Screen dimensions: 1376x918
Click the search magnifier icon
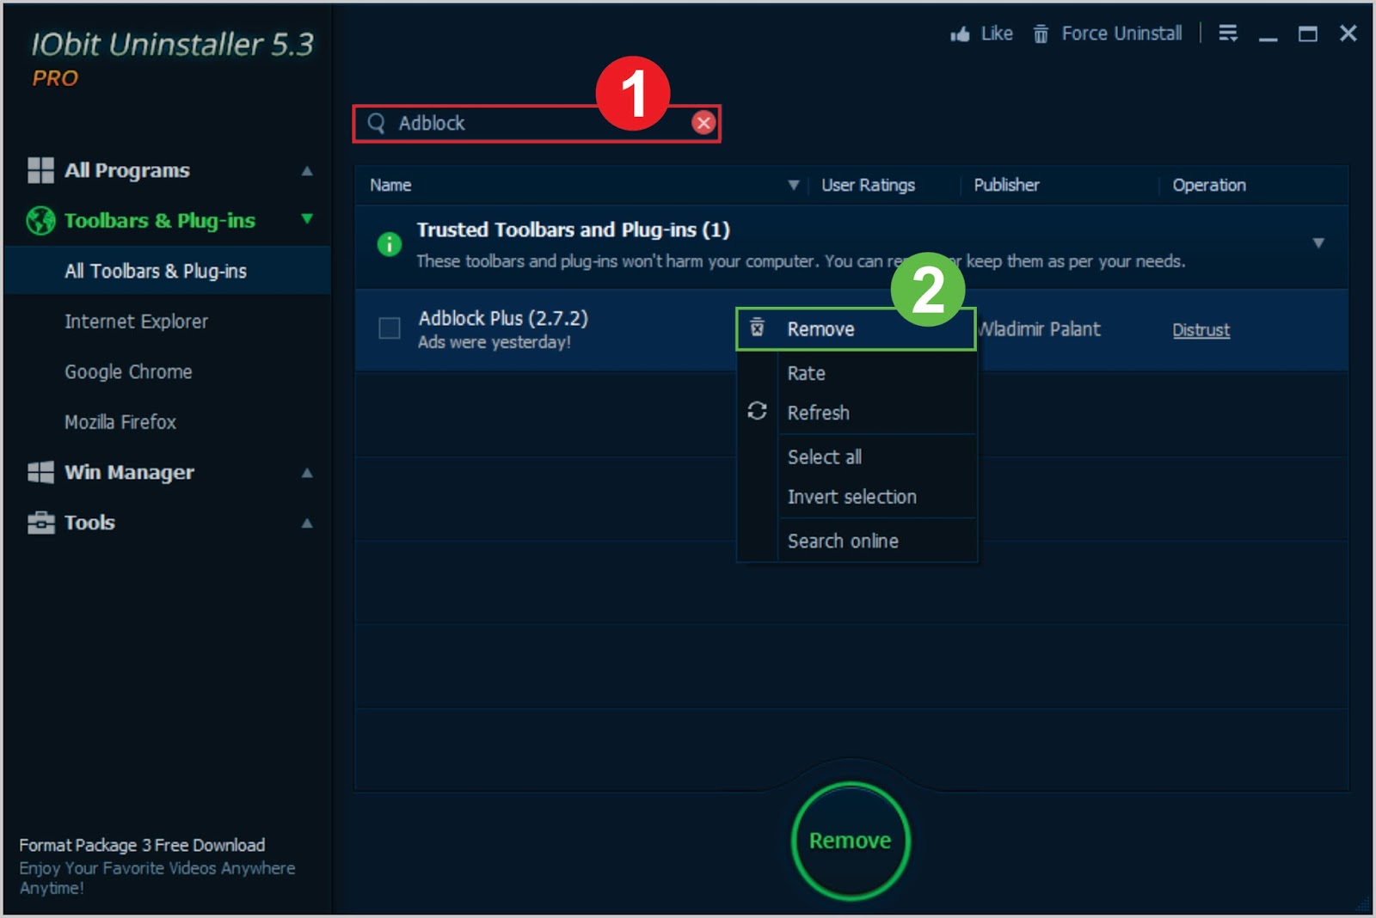coord(376,123)
